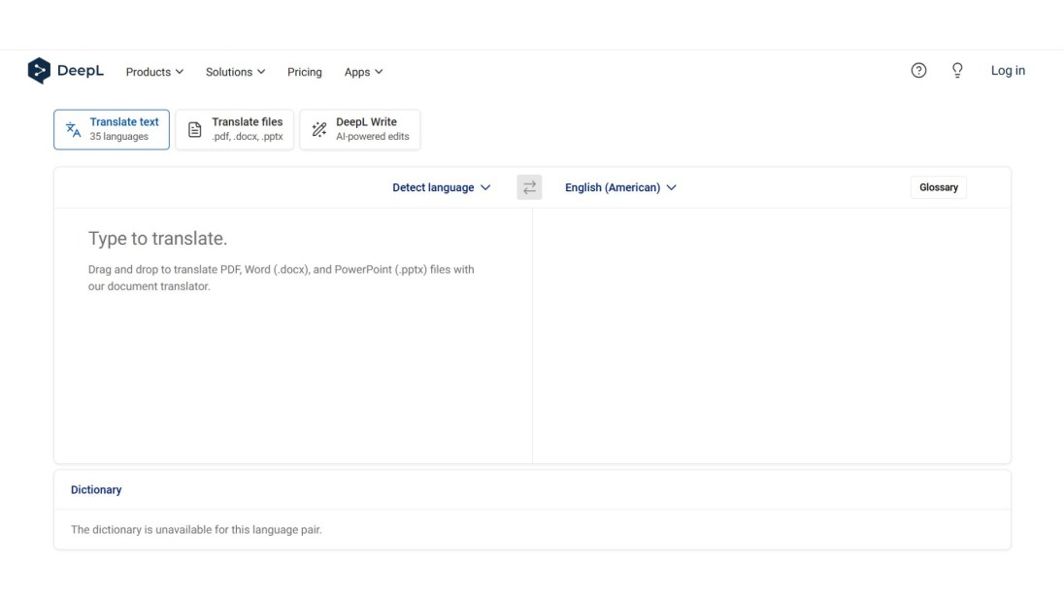Open Detect language source dropdown
1064x598 pixels.
tap(441, 187)
